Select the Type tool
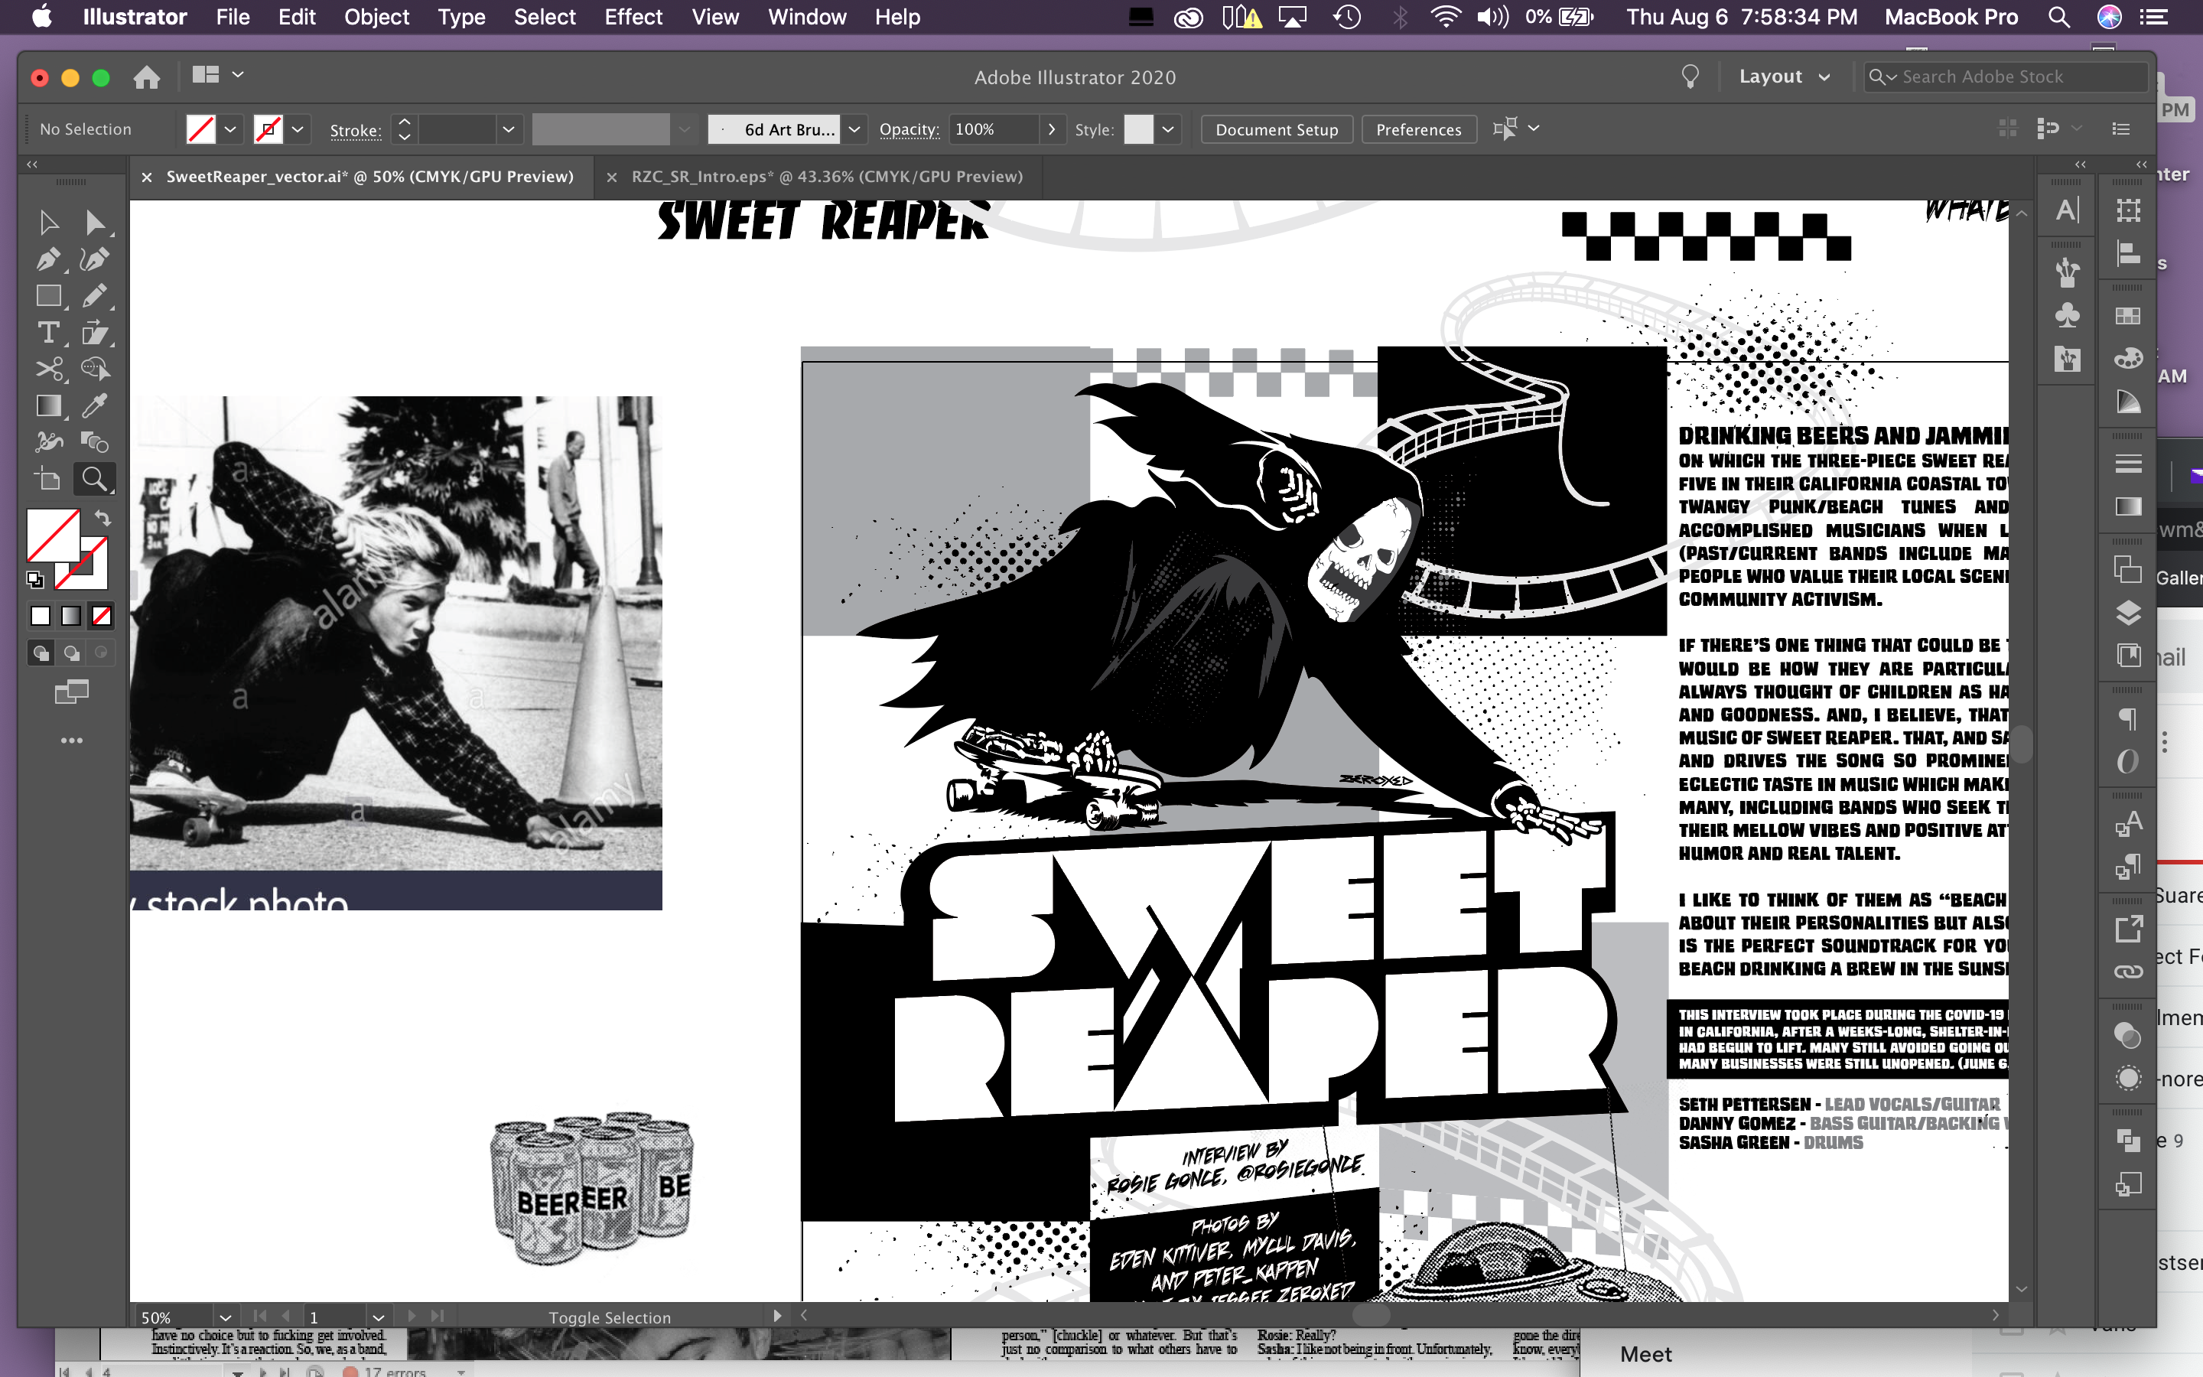This screenshot has height=1377, width=2203. 50,333
